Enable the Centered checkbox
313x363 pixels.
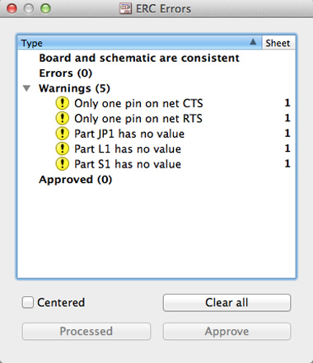click(x=28, y=302)
